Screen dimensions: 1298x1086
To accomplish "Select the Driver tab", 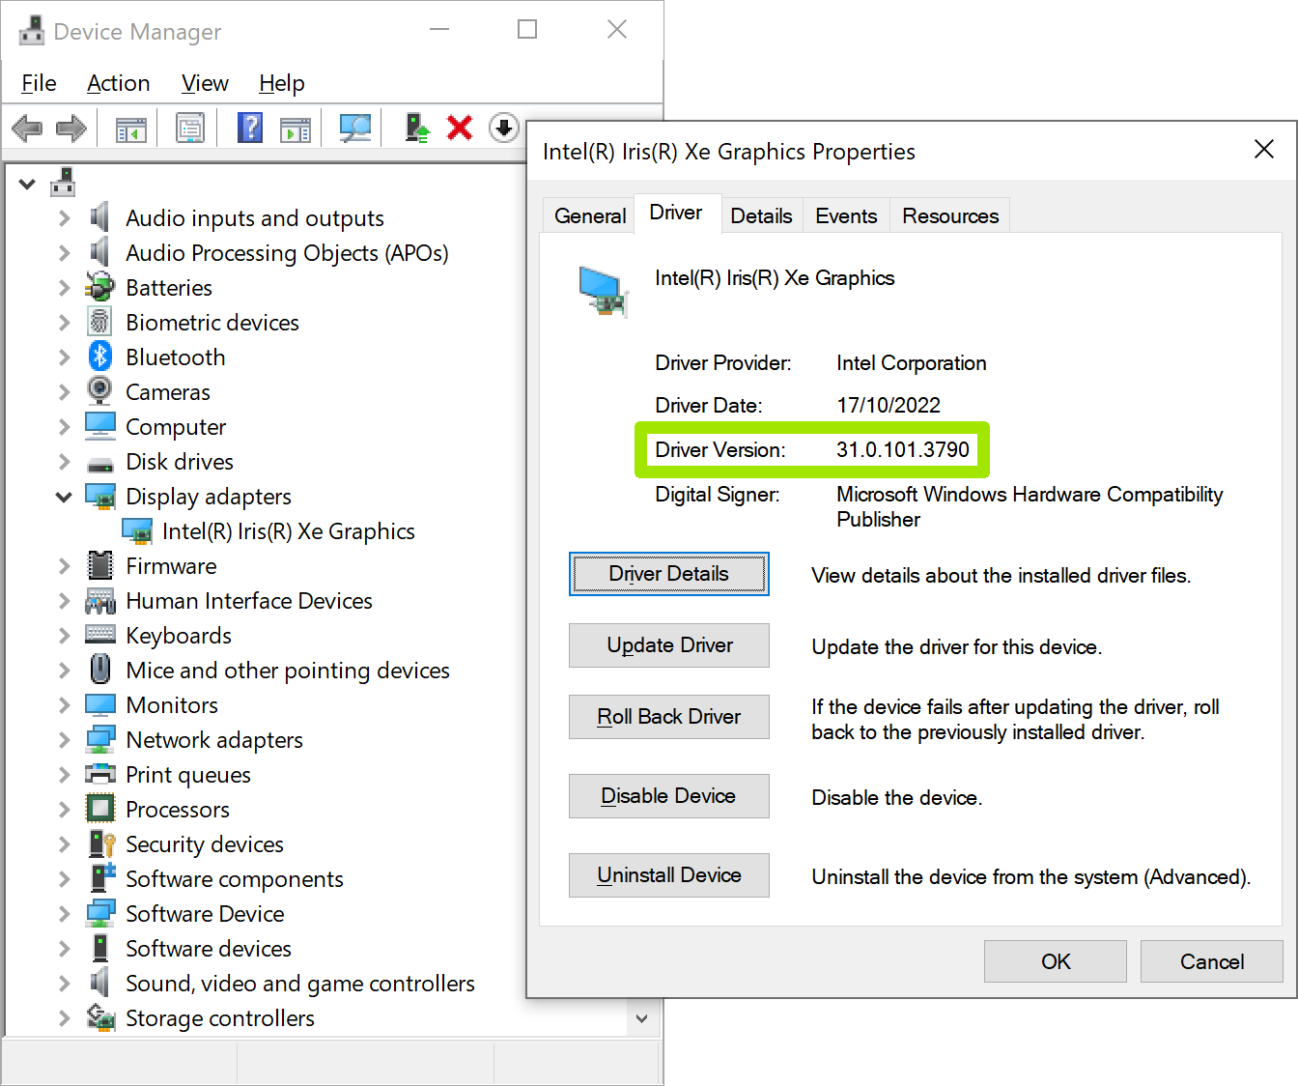I will 676,213.
